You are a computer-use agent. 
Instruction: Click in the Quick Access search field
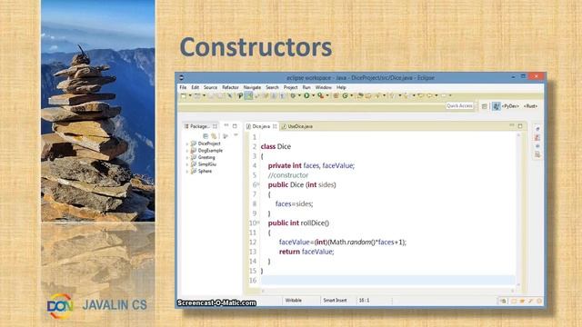(x=459, y=106)
